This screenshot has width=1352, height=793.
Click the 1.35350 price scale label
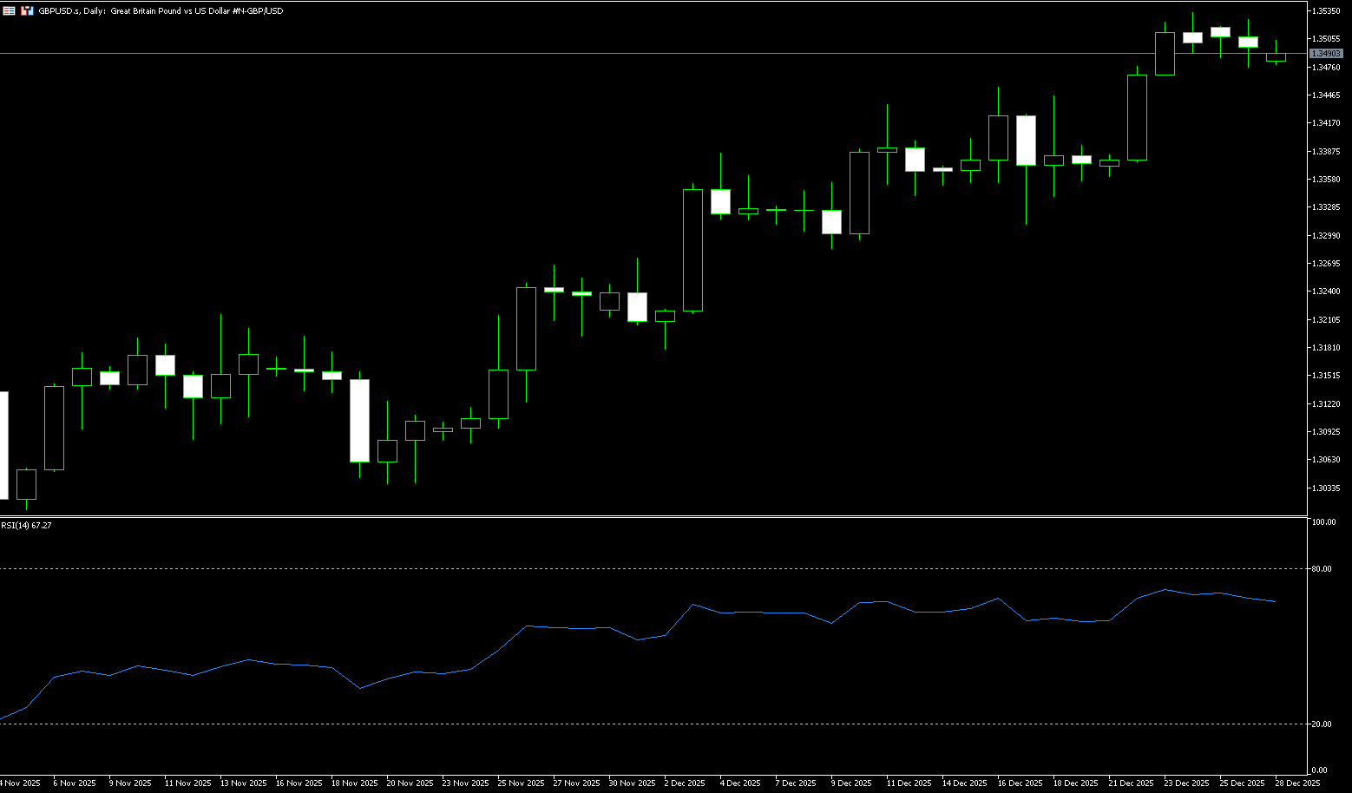coord(1325,11)
